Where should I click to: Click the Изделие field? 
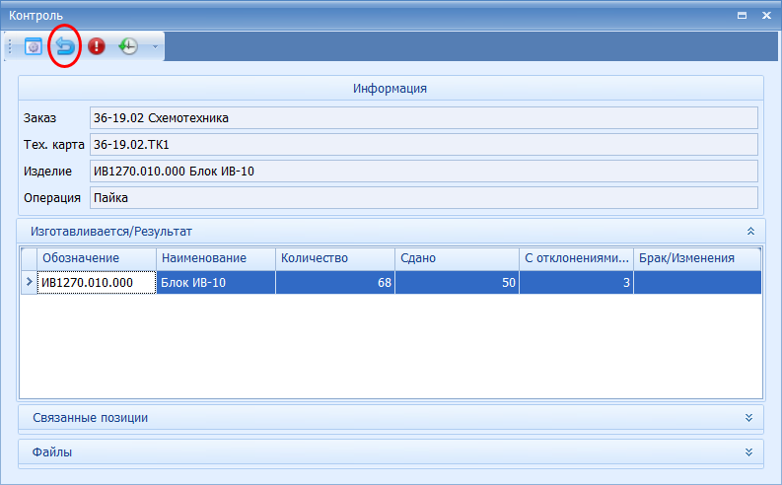[x=422, y=171]
